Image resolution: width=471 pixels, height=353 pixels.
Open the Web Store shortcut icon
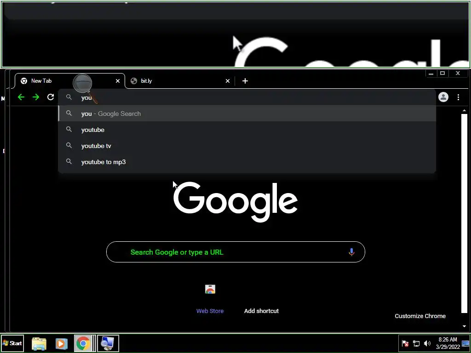pyautogui.click(x=210, y=289)
